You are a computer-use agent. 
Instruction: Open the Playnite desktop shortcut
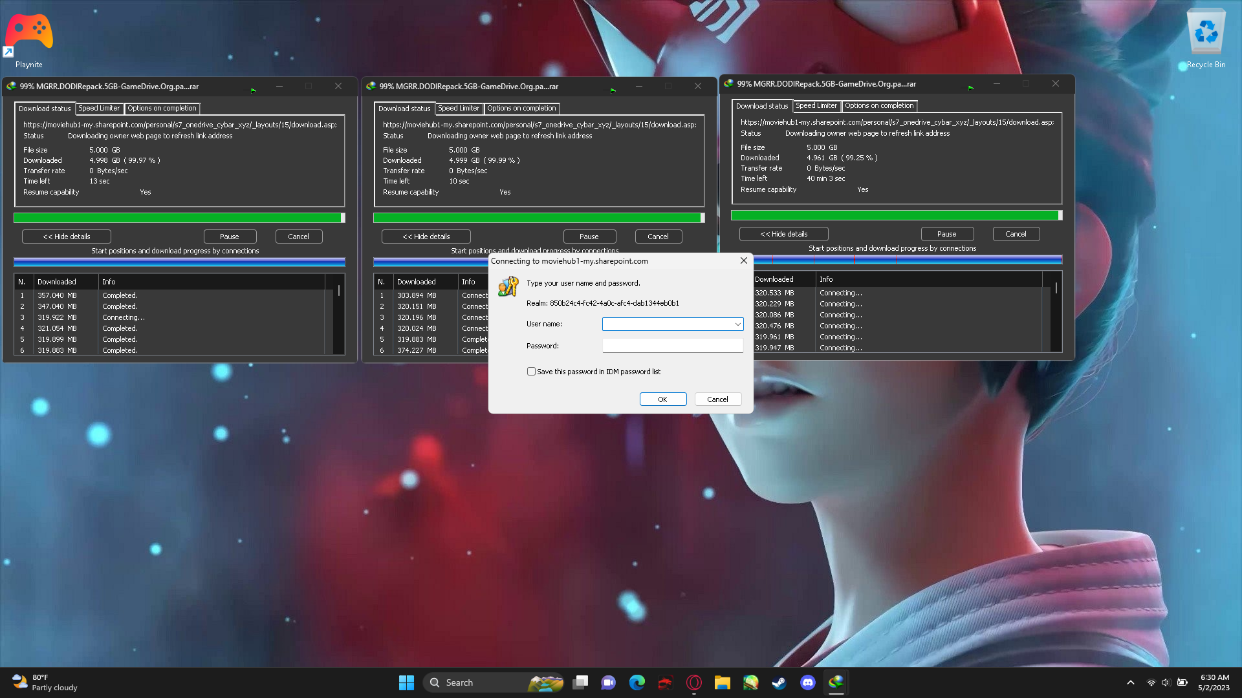pyautogui.click(x=29, y=39)
